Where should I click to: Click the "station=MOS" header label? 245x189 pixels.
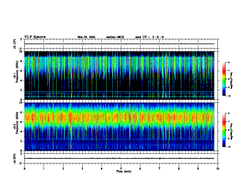(x=115, y=37)
